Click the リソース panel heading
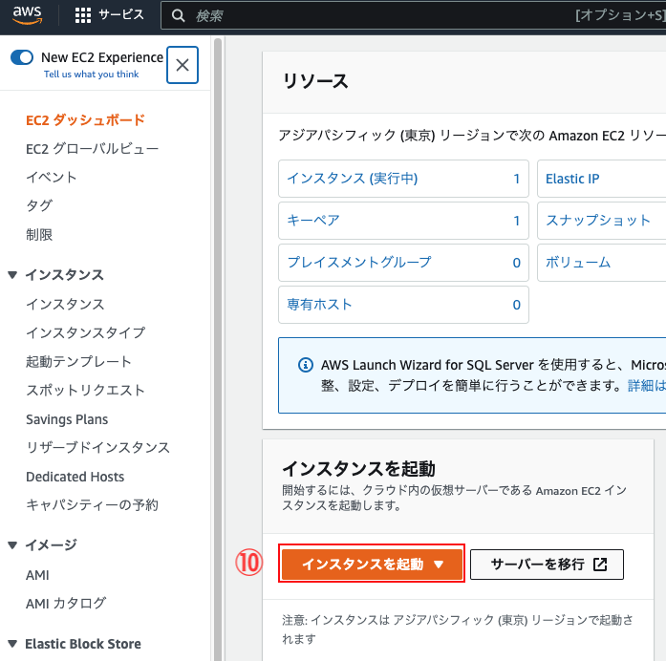666x661 pixels. [x=315, y=81]
